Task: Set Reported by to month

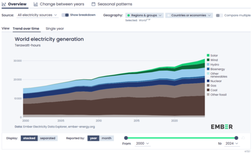Action: point(106,138)
